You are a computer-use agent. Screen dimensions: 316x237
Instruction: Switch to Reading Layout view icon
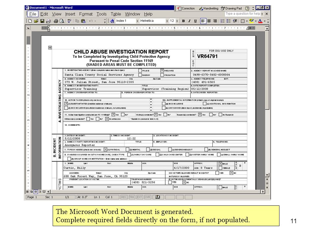[x=44, y=192]
